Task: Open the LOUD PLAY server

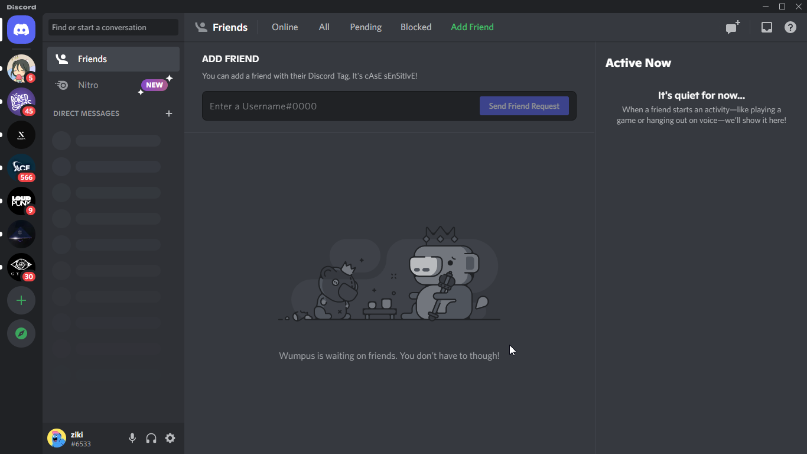Action: 21,201
